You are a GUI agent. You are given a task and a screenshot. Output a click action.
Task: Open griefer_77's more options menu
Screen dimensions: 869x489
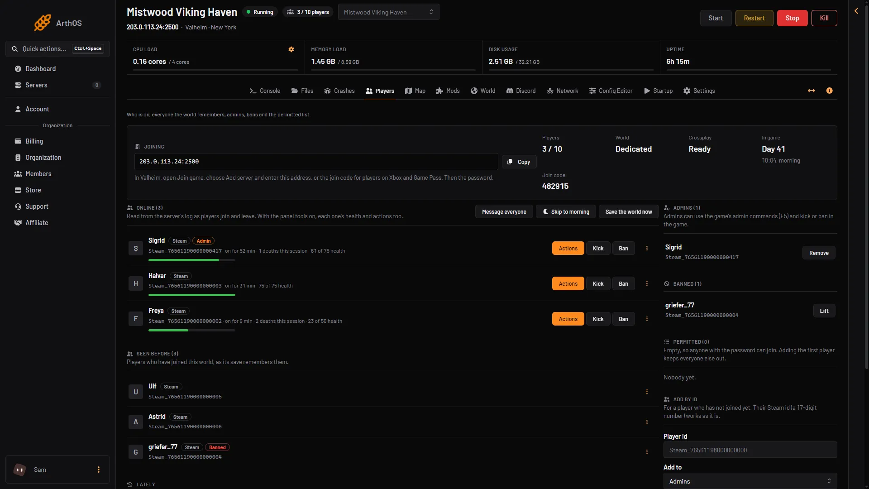click(647, 452)
